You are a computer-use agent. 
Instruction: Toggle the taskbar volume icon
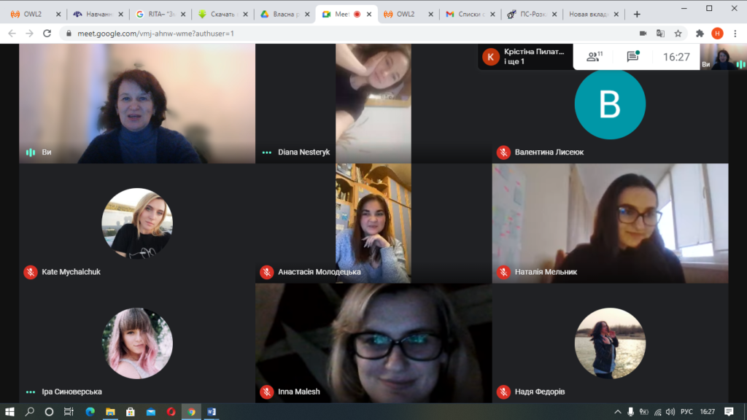(x=670, y=412)
